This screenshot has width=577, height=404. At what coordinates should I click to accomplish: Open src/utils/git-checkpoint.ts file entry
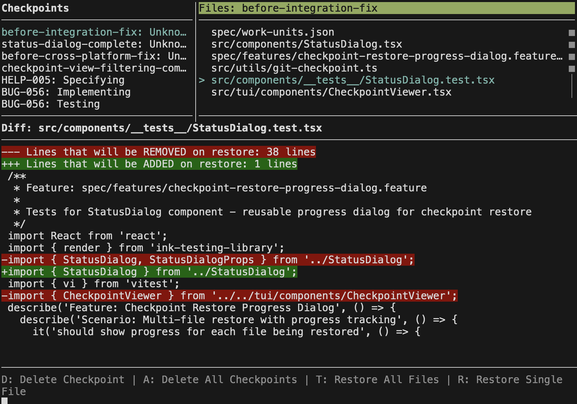click(x=294, y=68)
